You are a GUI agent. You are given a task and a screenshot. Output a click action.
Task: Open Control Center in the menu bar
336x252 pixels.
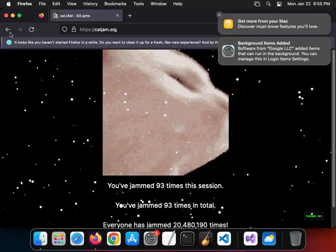[x=279, y=4]
